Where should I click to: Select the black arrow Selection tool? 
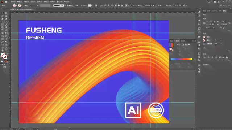3,13
